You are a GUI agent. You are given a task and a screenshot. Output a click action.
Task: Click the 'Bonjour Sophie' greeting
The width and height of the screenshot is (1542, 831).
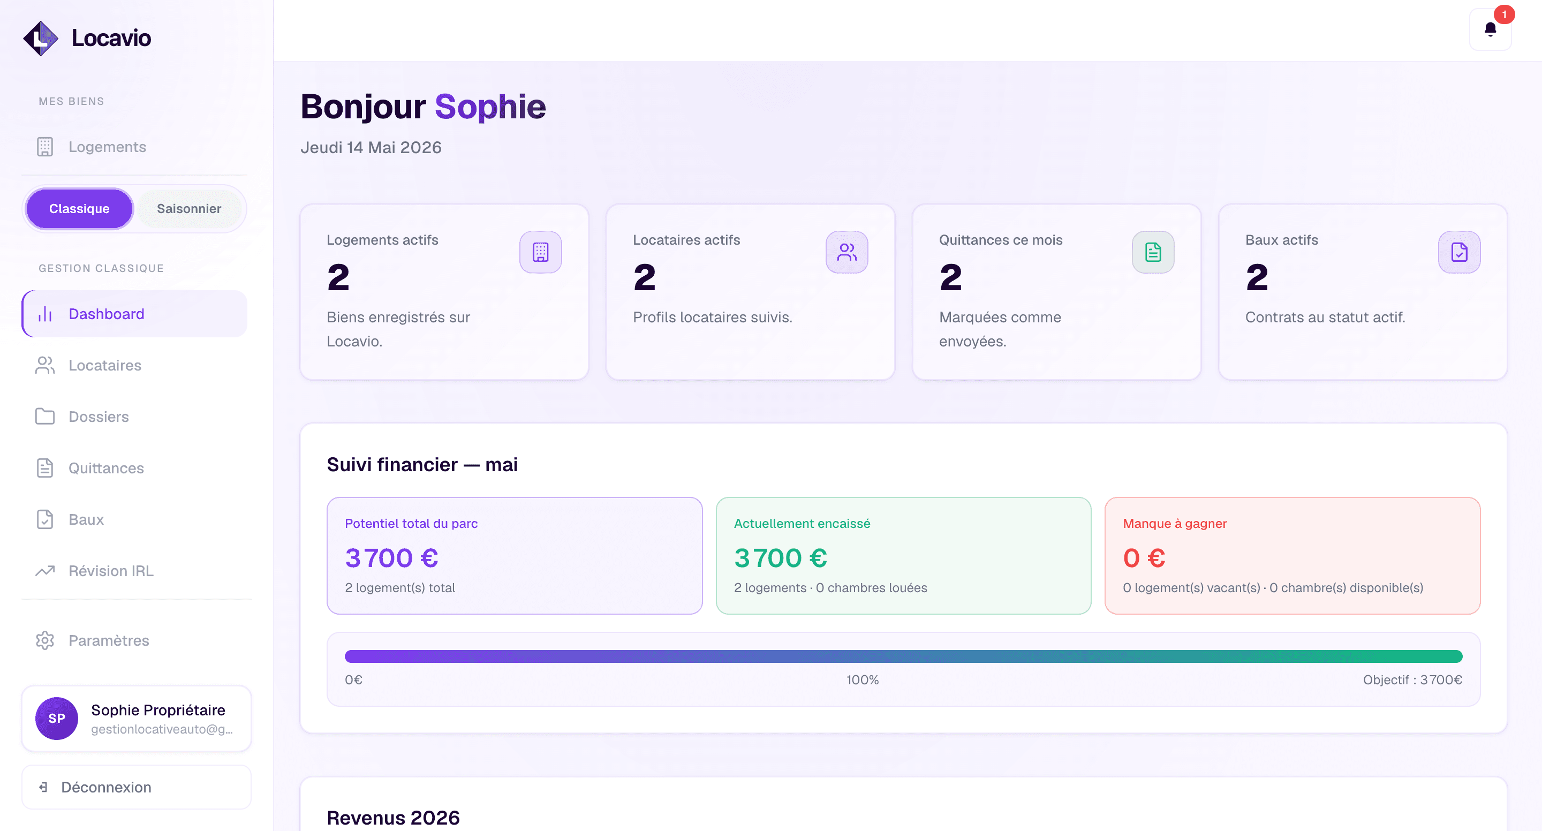click(x=423, y=107)
